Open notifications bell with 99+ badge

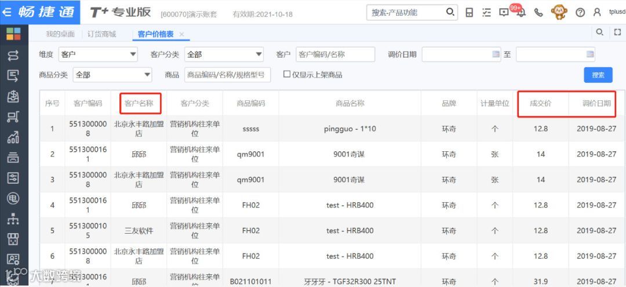pyautogui.click(x=520, y=12)
